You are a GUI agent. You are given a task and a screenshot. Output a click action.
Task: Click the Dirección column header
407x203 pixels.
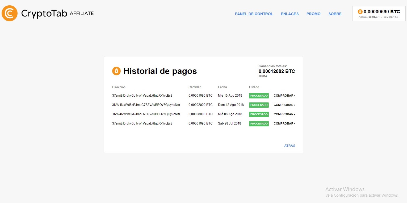point(119,87)
